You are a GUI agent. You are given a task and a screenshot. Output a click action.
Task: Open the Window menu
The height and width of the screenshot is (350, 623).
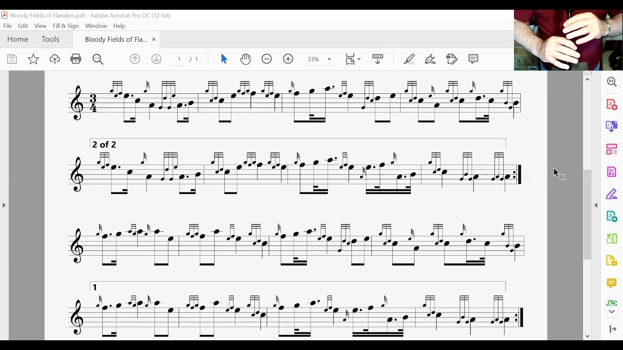pos(96,26)
